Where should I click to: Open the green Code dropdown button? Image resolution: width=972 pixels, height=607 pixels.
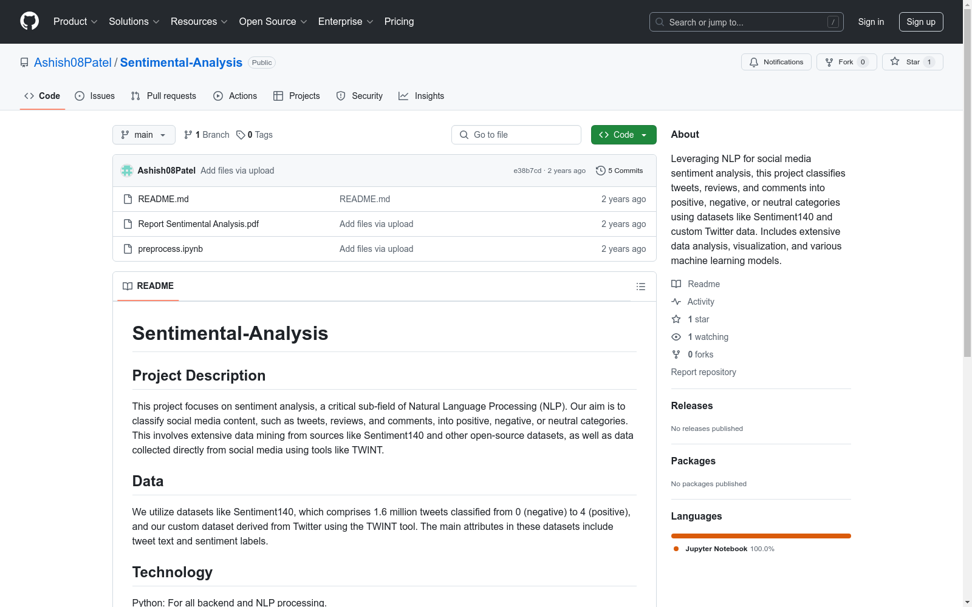pyautogui.click(x=624, y=135)
